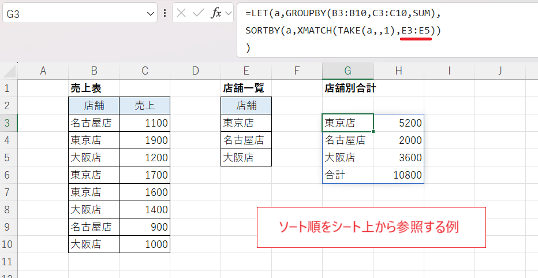Click the result cell 2000
Image resolution: width=538 pixels, height=278 pixels.
(399, 140)
